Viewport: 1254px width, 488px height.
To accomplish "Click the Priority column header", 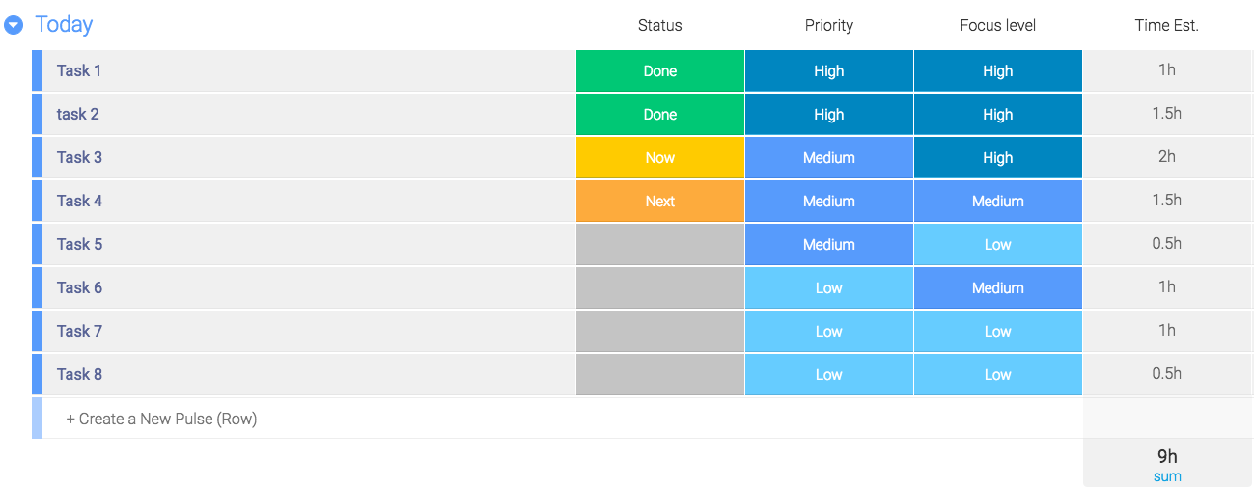I will pyautogui.click(x=829, y=26).
